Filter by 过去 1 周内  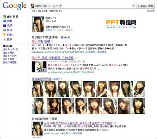coord(8,53)
